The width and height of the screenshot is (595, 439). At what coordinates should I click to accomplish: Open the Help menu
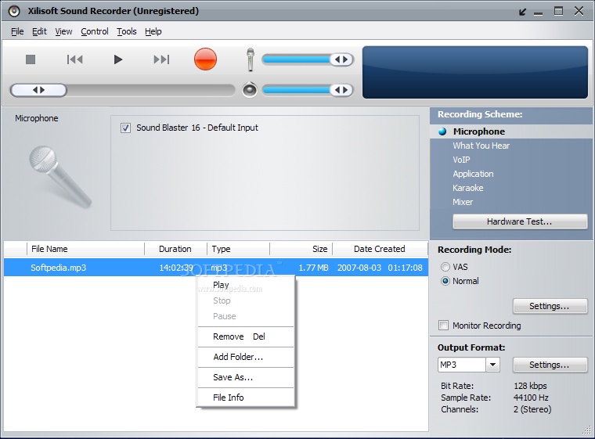pos(153,31)
